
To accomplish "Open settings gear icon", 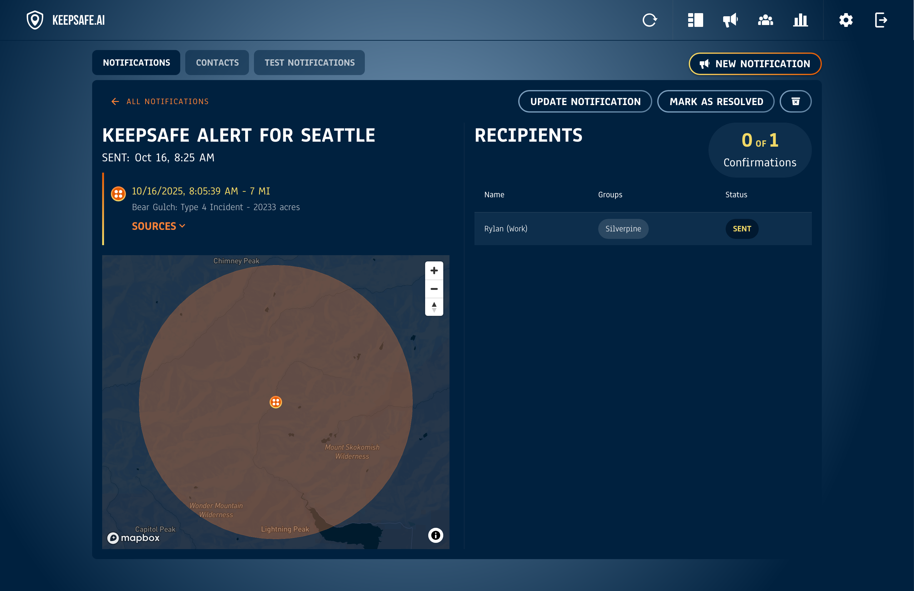I will click(x=846, y=20).
